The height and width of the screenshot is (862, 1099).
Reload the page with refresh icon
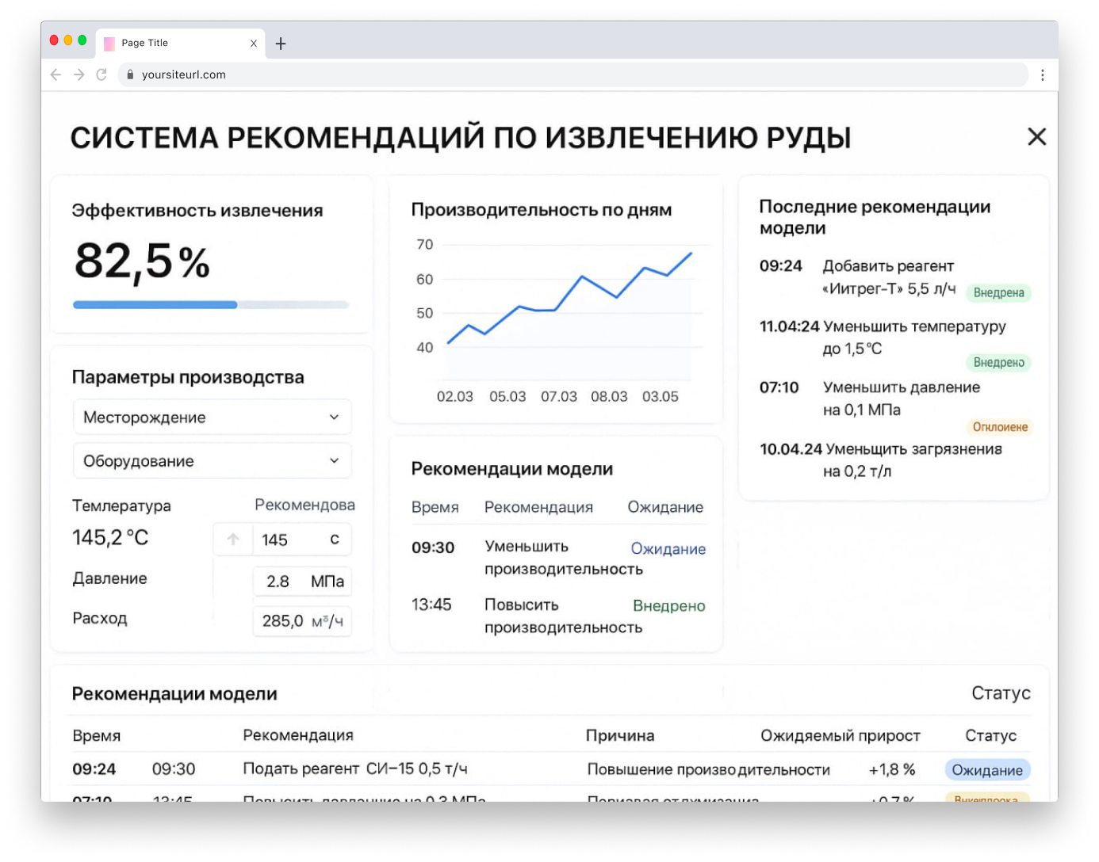[101, 74]
